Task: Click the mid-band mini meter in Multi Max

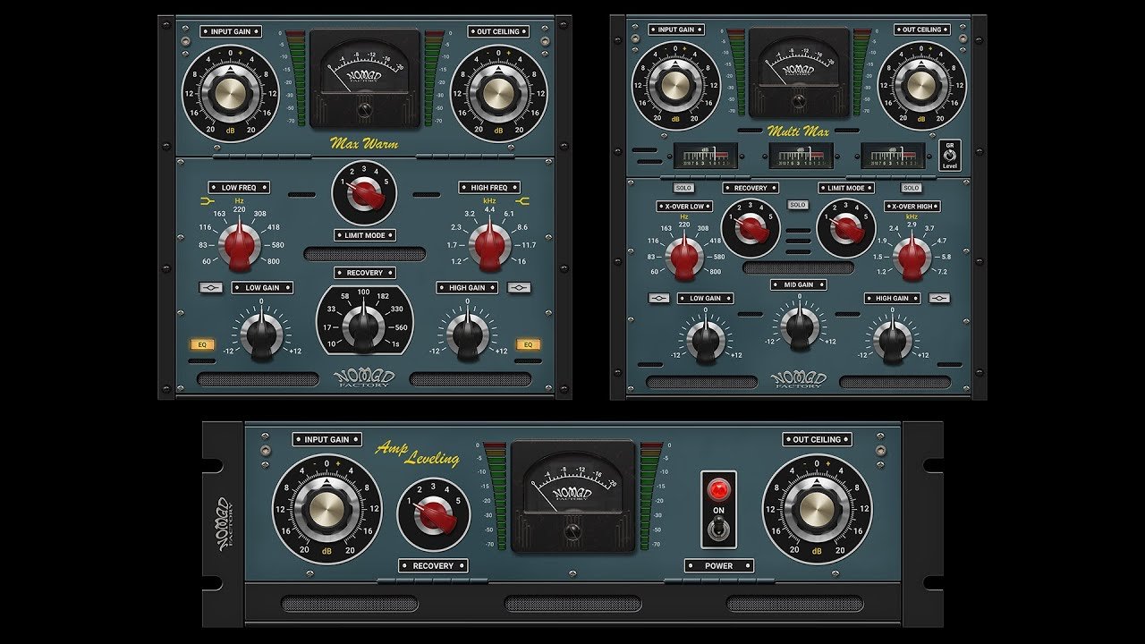Action: pyautogui.click(x=801, y=156)
